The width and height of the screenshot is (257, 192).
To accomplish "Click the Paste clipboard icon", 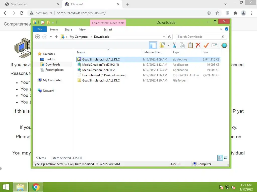I will coord(190,45).
